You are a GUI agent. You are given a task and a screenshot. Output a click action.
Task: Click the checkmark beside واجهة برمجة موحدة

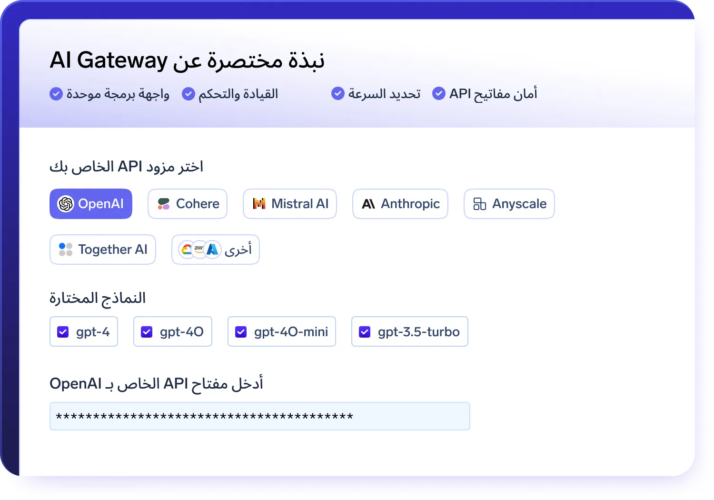(x=56, y=94)
